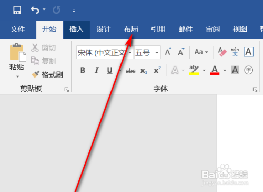Click the Enclose Characters (circled 字) icon
Image resolution: width=263 pixels, height=192 pixels.
249,70
